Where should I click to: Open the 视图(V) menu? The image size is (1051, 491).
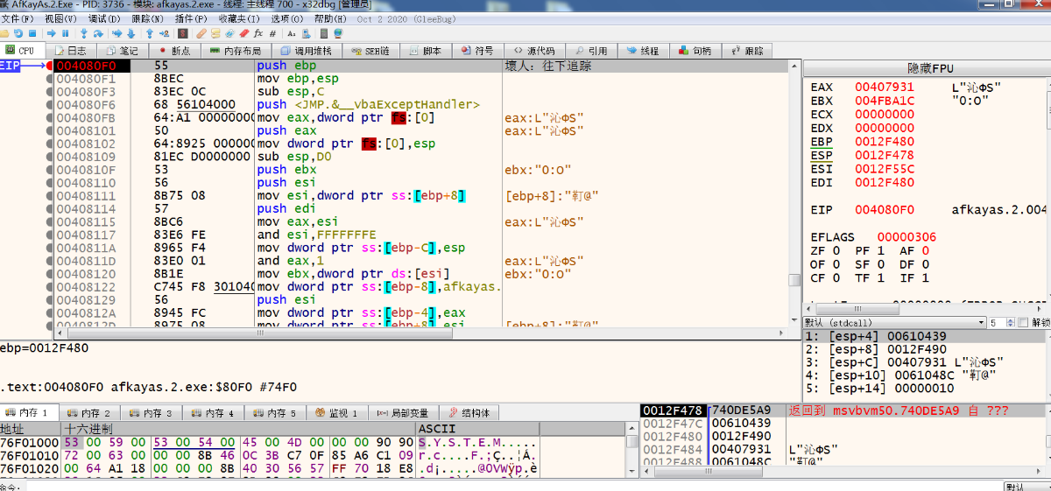61,18
